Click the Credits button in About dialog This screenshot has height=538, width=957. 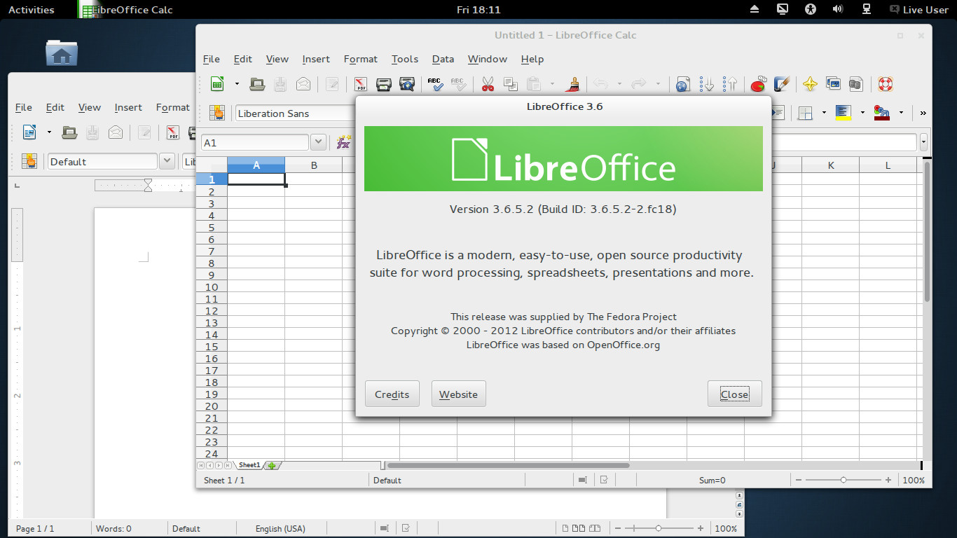[392, 394]
